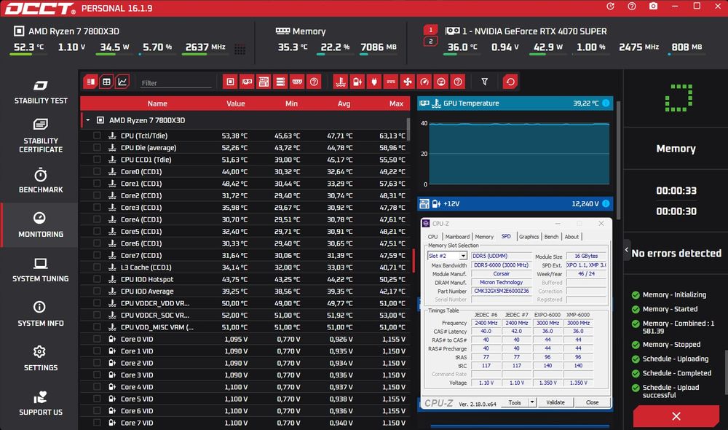Image resolution: width=728 pixels, height=430 pixels.
Task: Toggle the storage sensor source filter icon
Action: coord(280,82)
